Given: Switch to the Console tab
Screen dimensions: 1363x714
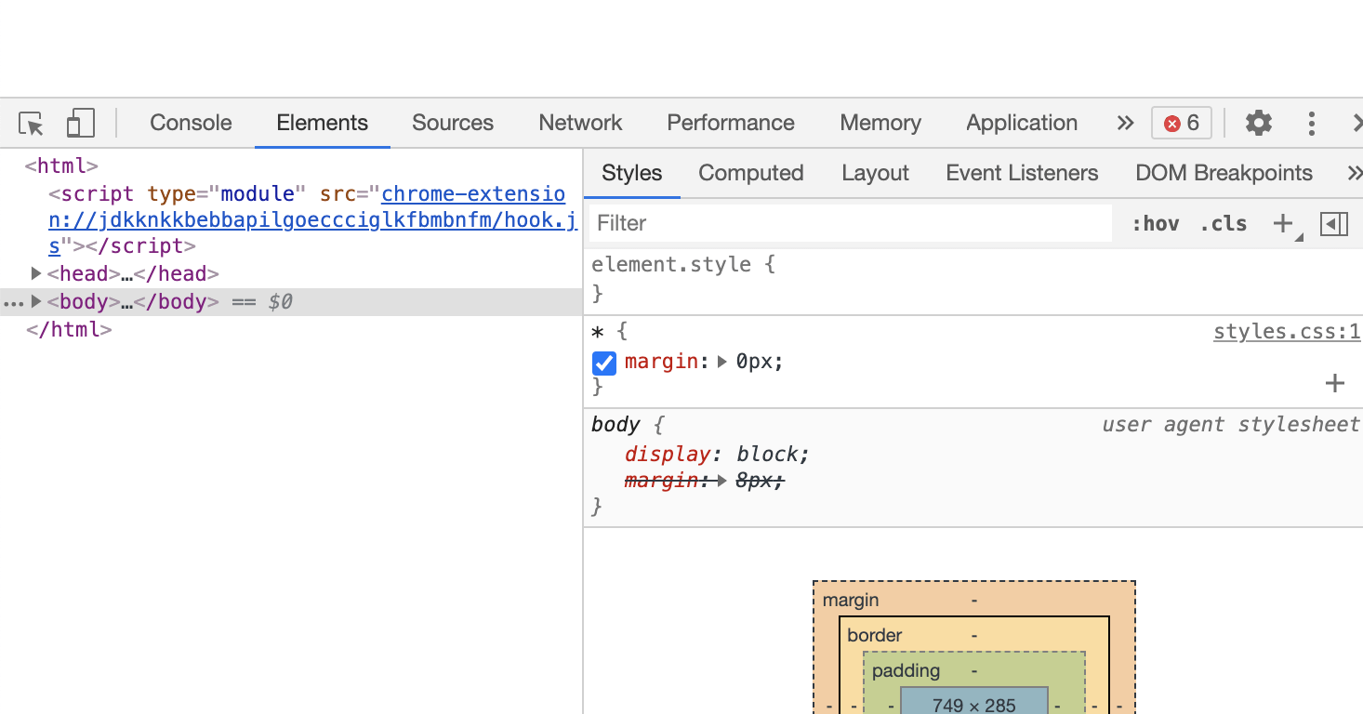Looking at the screenshot, I should (191, 123).
